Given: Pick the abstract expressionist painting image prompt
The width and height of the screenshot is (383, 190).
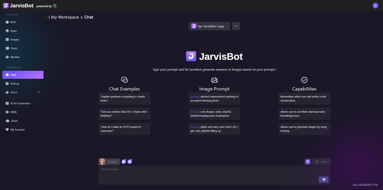Looking at the screenshot, I should 214,98.
